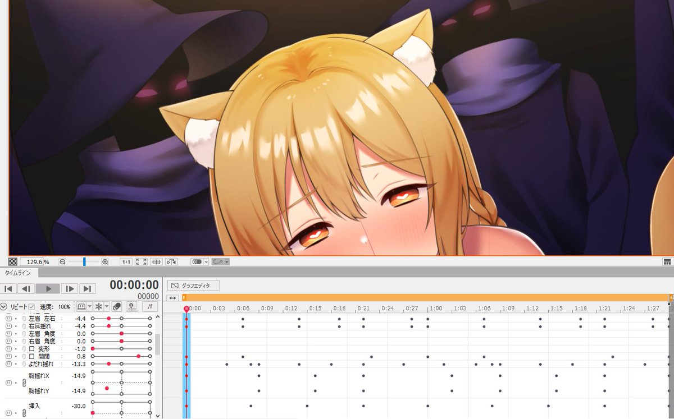Viewport: 674px width, 419px height.
Task: Toggle the リピート checkbox
Action: coord(31,307)
